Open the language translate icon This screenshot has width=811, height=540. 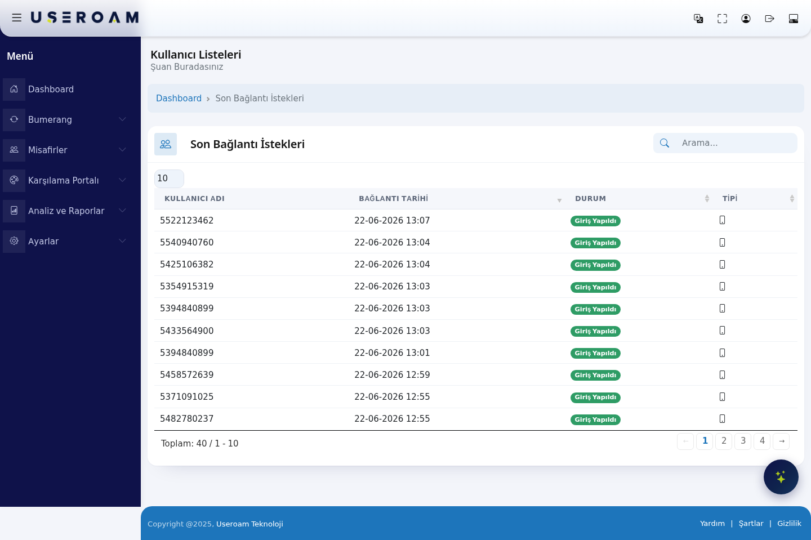point(698,19)
